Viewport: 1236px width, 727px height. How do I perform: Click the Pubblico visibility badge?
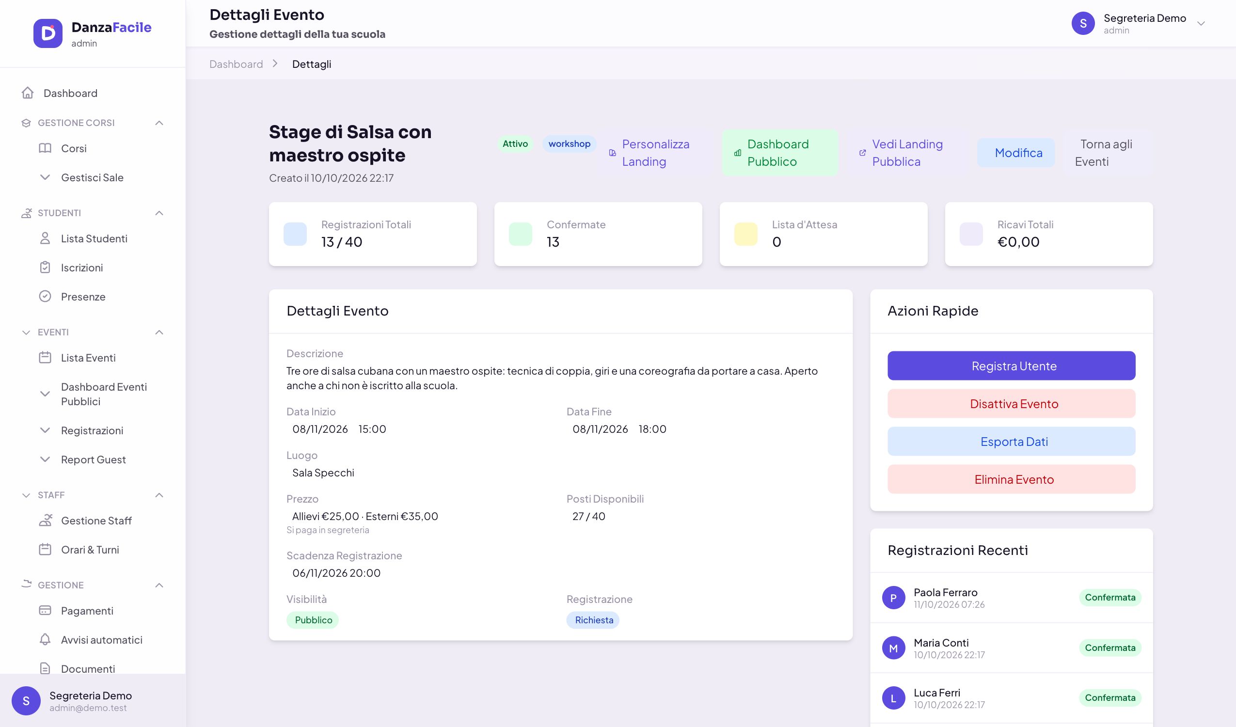tap(313, 620)
